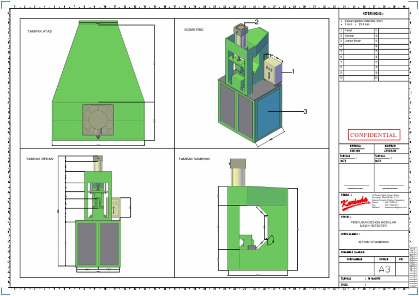Click balloon number 2 in the isometric view

tap(256, 22)
